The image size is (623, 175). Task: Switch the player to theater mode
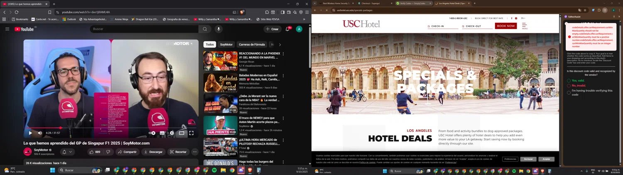(x=182, y=133)
